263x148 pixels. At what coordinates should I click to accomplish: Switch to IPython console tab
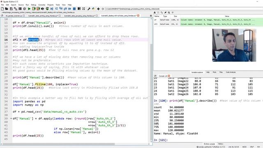pos(209,144)
